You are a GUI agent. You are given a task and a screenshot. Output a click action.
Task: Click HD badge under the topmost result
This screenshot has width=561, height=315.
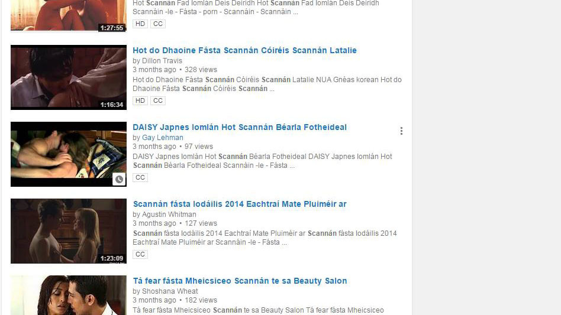(140, 24)
